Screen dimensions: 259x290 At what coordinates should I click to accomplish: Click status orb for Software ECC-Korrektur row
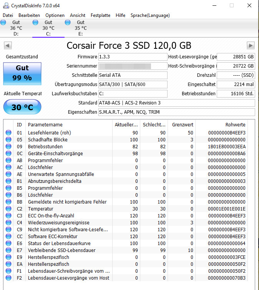pyautogui.click(x=8, y=236)
